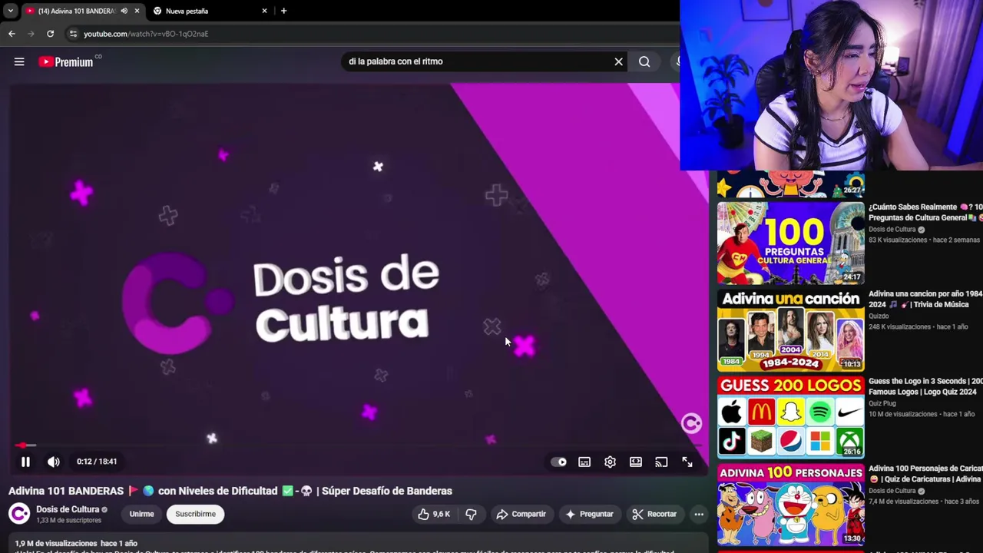The width and height of the screenshot is (983, 553).
Task: Open the Compartir share dialog
Action: (521, 514)
